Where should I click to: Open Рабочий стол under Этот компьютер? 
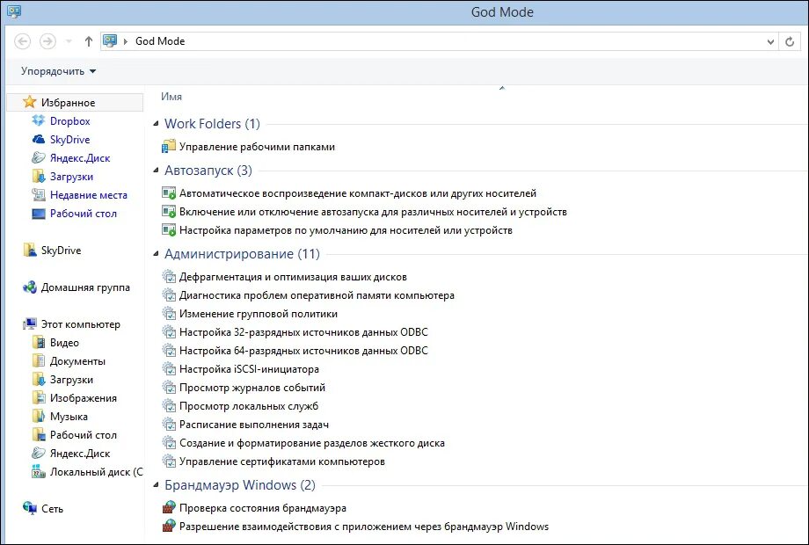coord(83,435)
